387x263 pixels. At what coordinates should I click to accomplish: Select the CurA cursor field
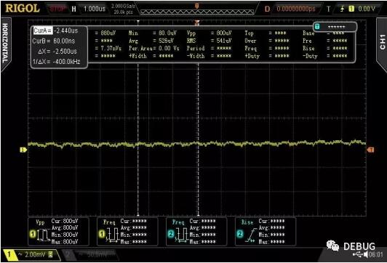pos(56,31)
